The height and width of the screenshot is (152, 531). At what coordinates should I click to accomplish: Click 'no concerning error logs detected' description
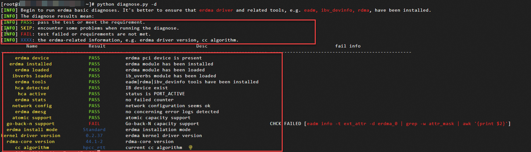pos(172,112)
